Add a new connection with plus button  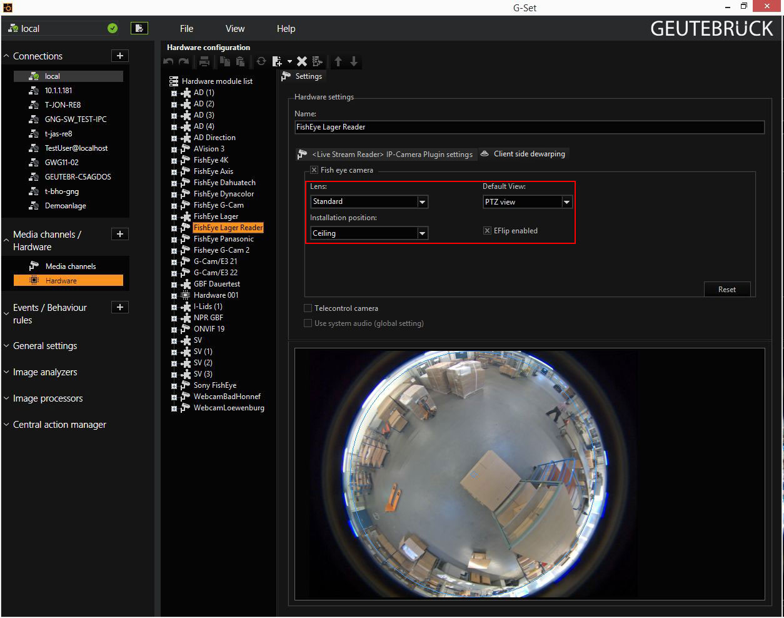tap(120, 56)
